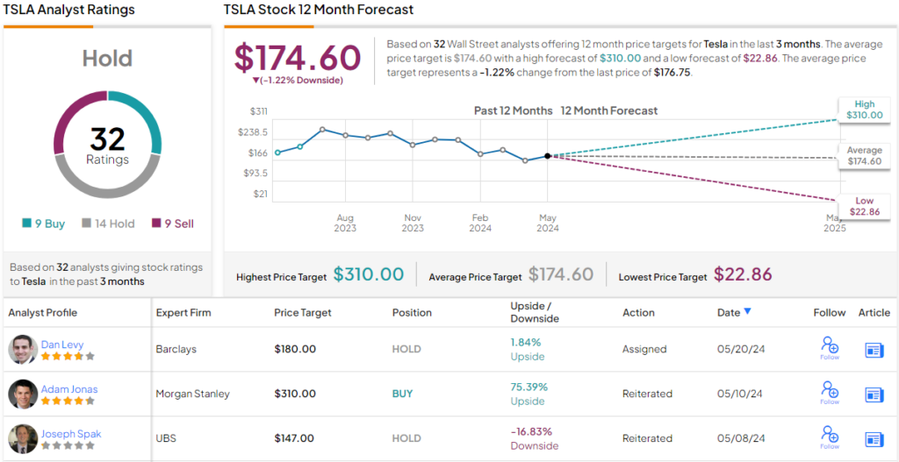Screen dimensions: 899x462
Task: Follow analyst Adam Jonas
Action: (x=829, y=393)
